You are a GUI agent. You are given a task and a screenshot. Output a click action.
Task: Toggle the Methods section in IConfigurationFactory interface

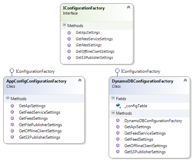point(64,24)
